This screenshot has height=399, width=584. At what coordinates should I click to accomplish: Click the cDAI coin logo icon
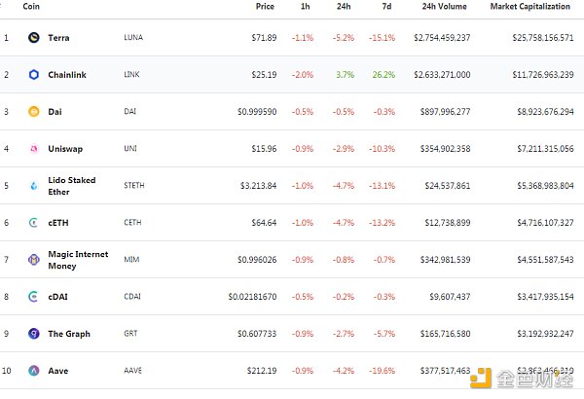coord(33,297)
